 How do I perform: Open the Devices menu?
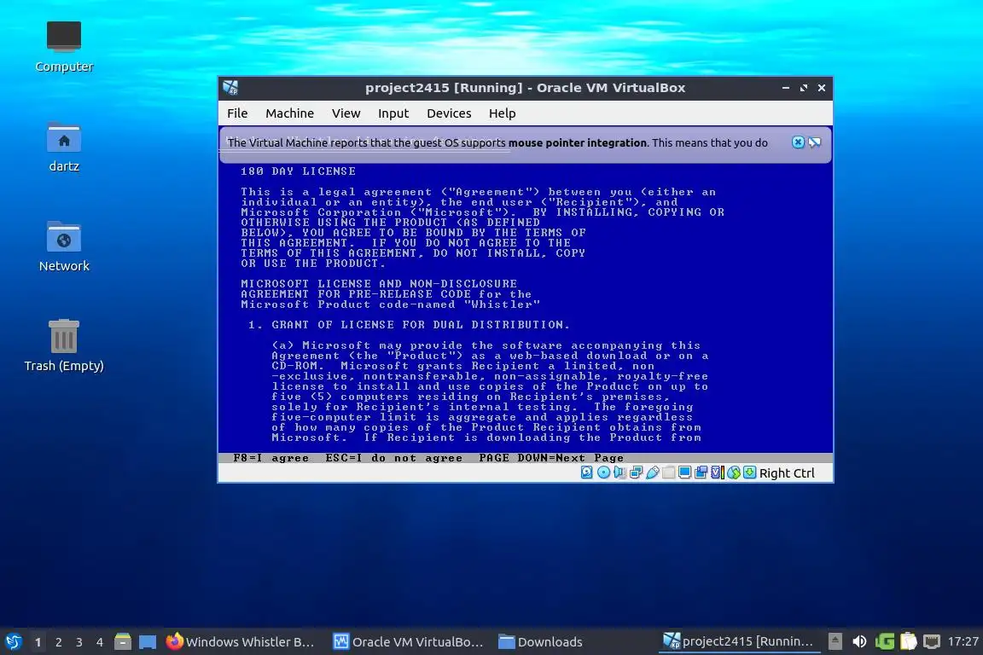[x=449, y=113]
